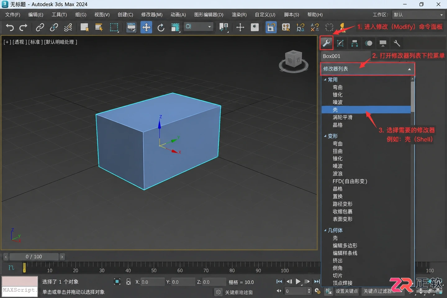
Task: Open the Utilities command panel tab
Action: coord(397,43)
